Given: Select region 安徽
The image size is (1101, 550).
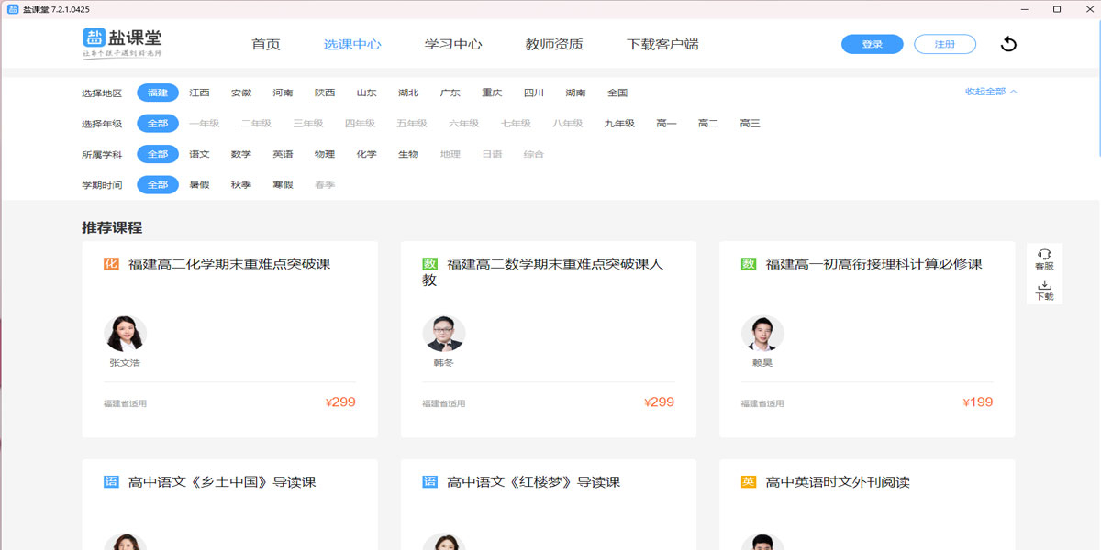Looking at the screenshot, I should tap(241, 93).
